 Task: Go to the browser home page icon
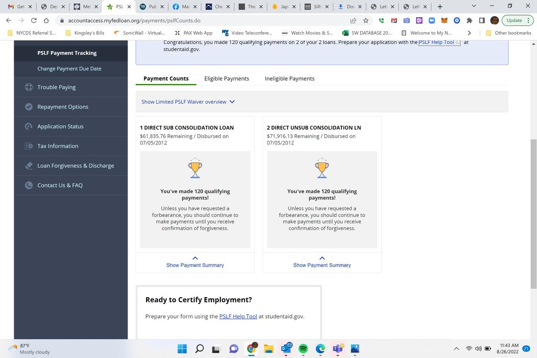point(46,21)
